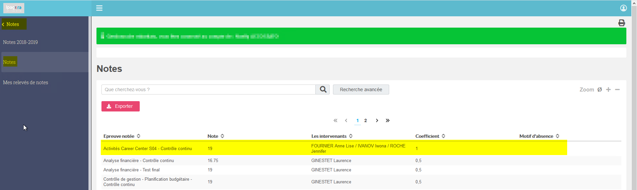The image size is (637, 190).
Task: Open Recherche avancée
Action: 361,90
